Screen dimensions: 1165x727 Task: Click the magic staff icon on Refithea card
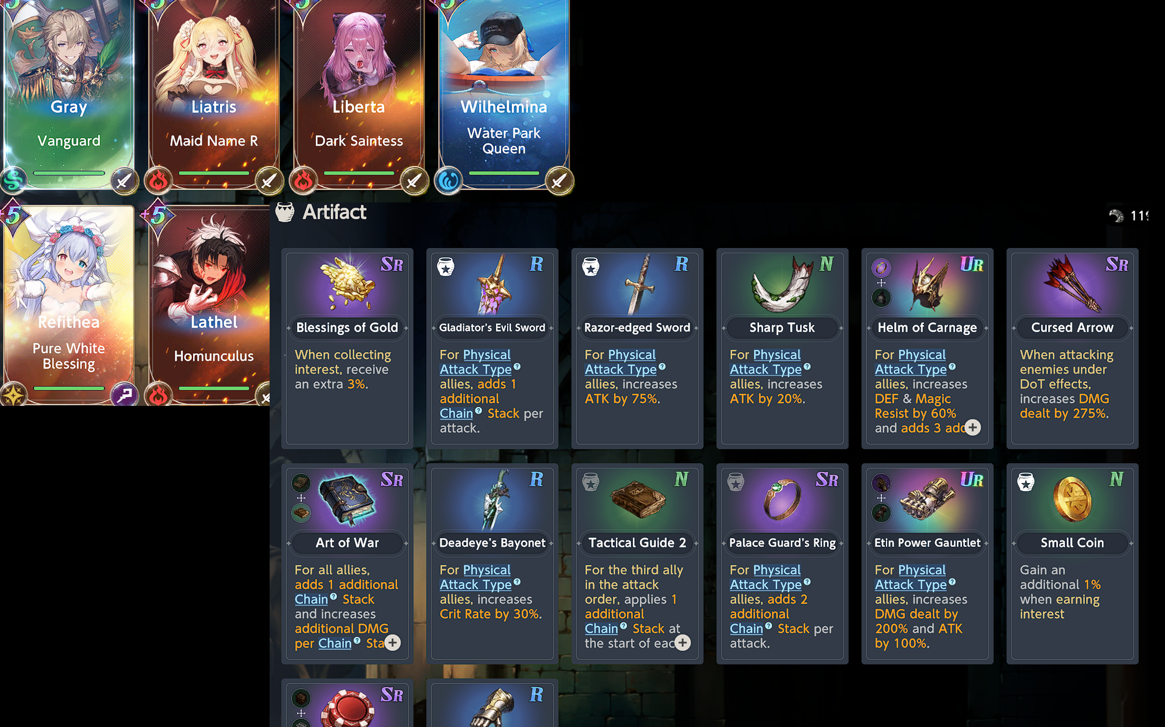(124, 396)
